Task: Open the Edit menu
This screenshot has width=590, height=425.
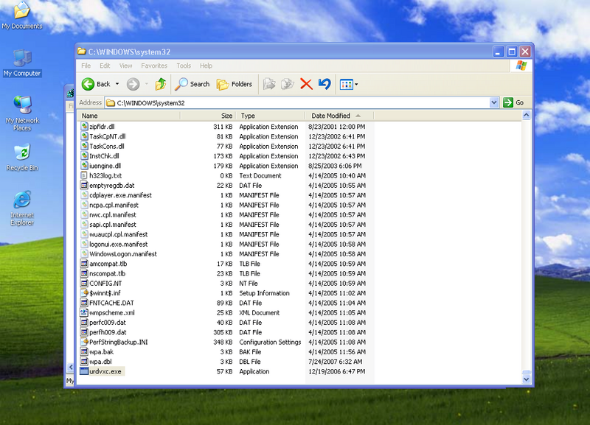Action: [105, 66]
